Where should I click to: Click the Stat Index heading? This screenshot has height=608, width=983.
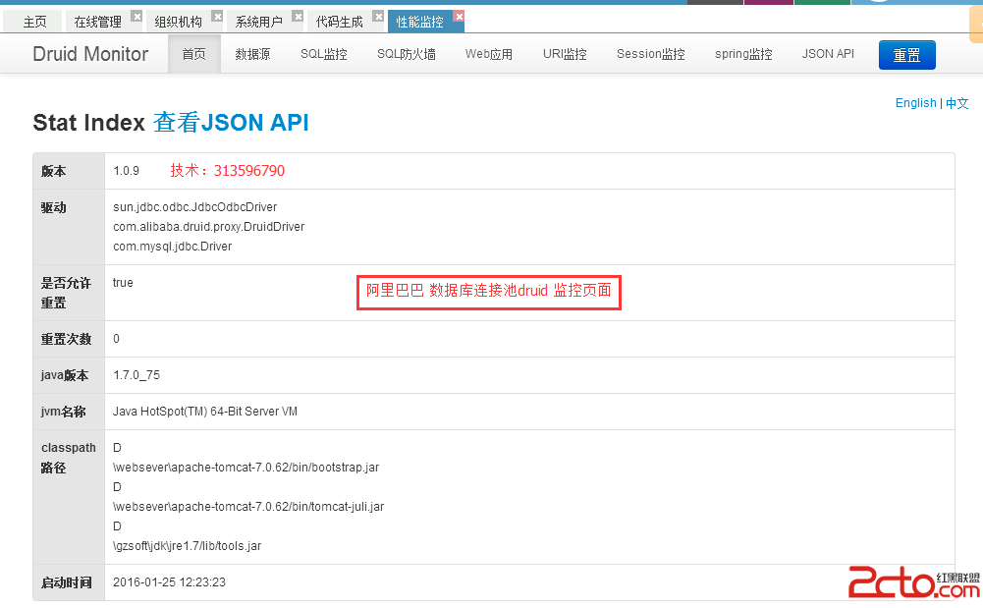[89, 122]
